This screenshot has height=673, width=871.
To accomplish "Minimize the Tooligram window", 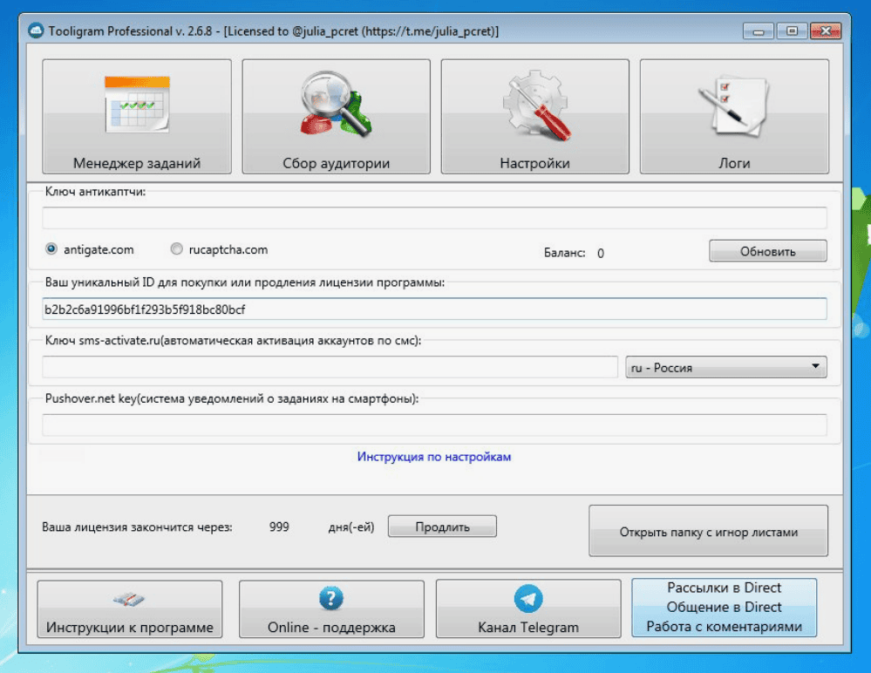I will 759,31.
